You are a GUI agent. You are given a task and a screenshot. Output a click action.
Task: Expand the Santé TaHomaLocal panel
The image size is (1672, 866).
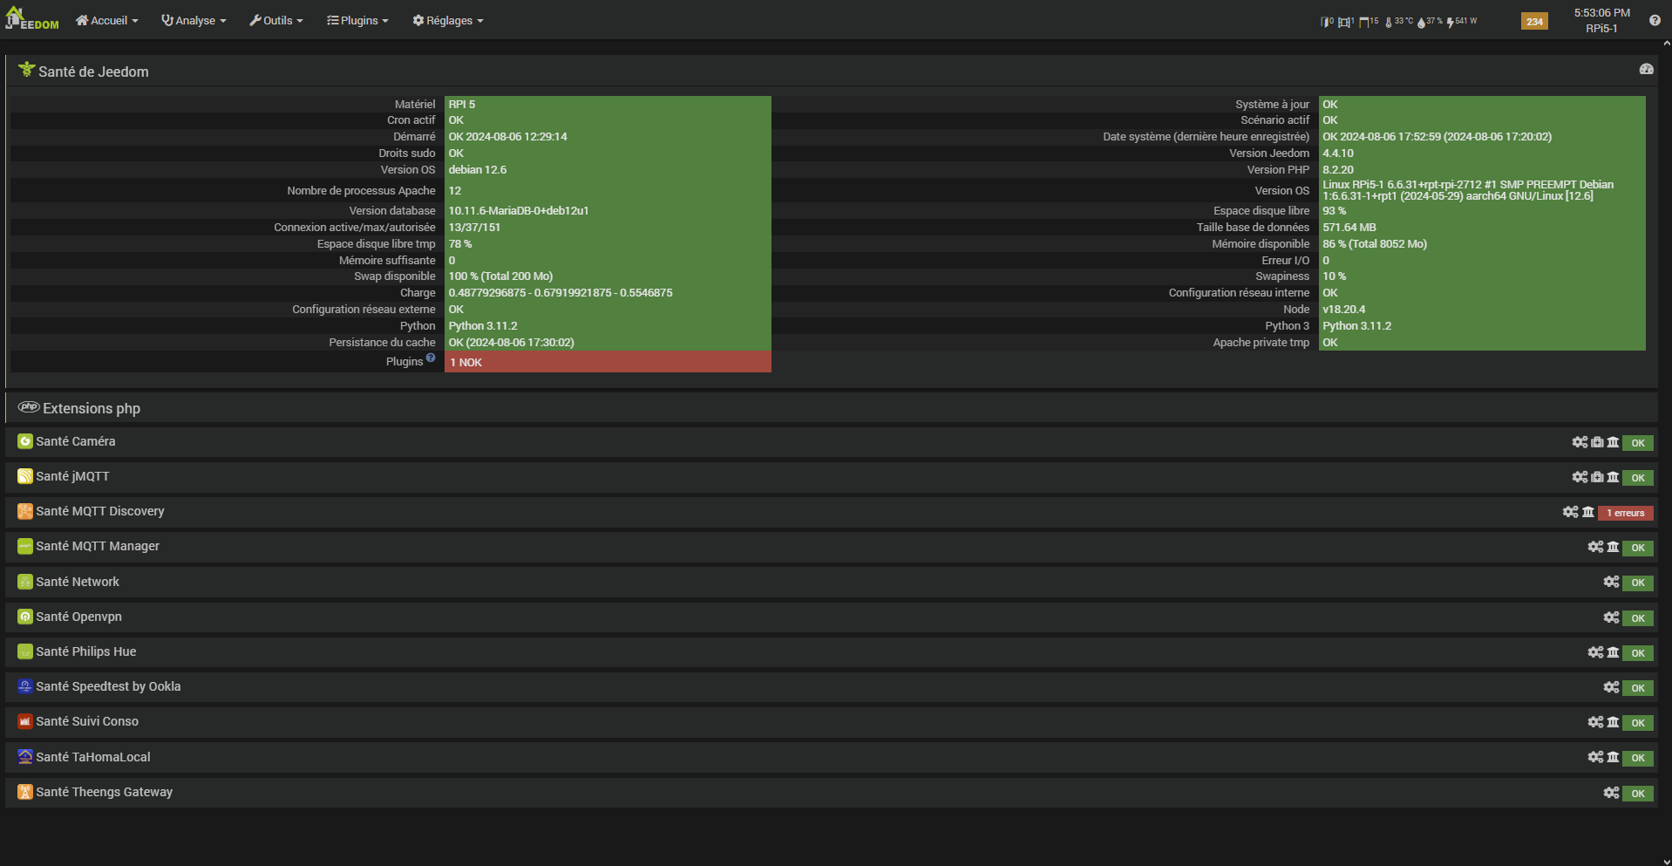click(x=832, y=757)
